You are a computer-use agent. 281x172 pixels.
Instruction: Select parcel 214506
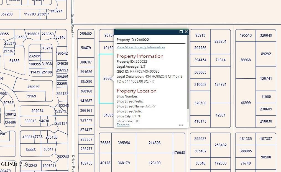click(x=154, y=143)
